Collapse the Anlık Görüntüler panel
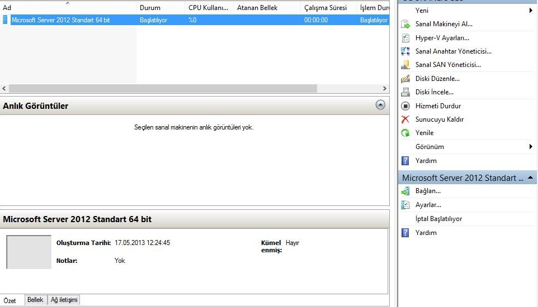This screenshot has height=307, width=538. coord(380,105)
